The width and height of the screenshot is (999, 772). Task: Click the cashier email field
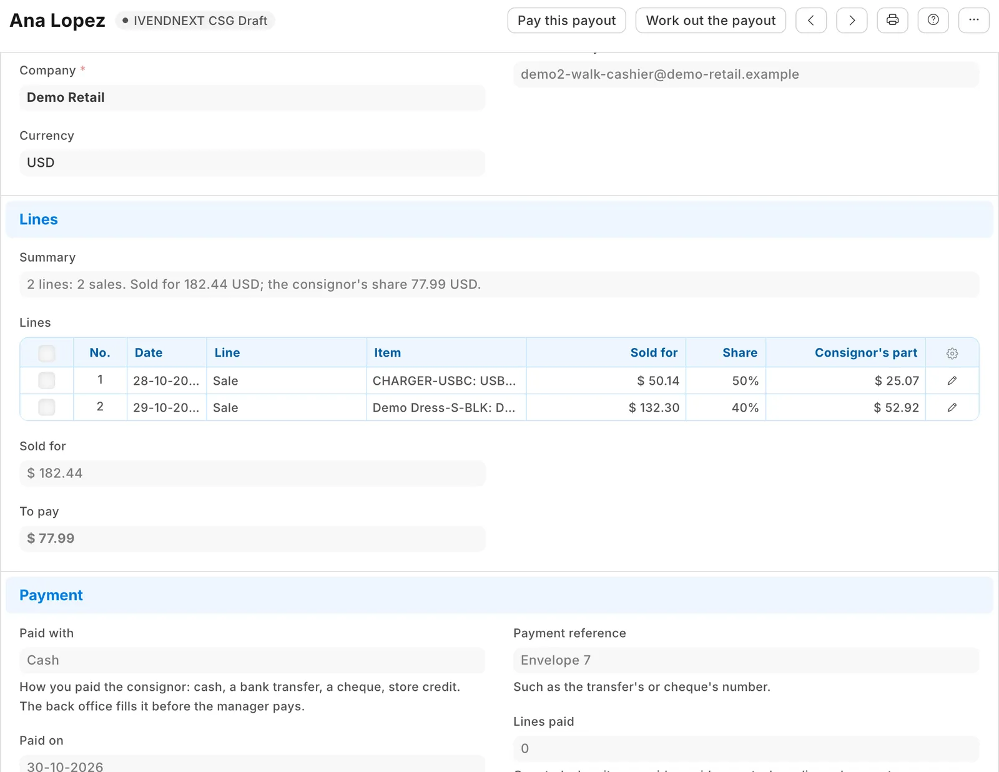pyautogui.click(x=746, y=74)
